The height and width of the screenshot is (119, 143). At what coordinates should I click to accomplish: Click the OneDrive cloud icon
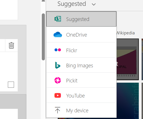point(58,35)
